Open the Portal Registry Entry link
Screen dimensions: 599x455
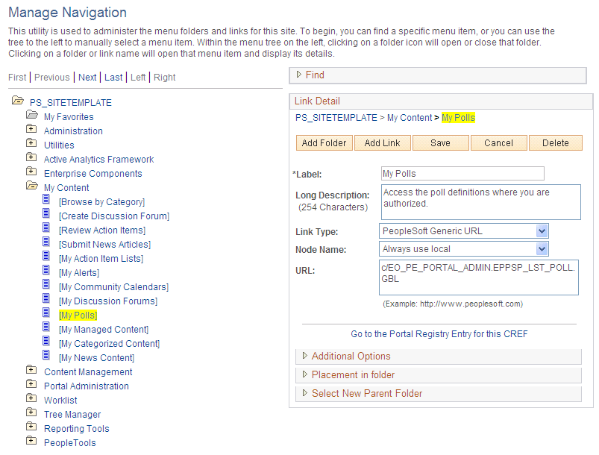click(438, 333)
